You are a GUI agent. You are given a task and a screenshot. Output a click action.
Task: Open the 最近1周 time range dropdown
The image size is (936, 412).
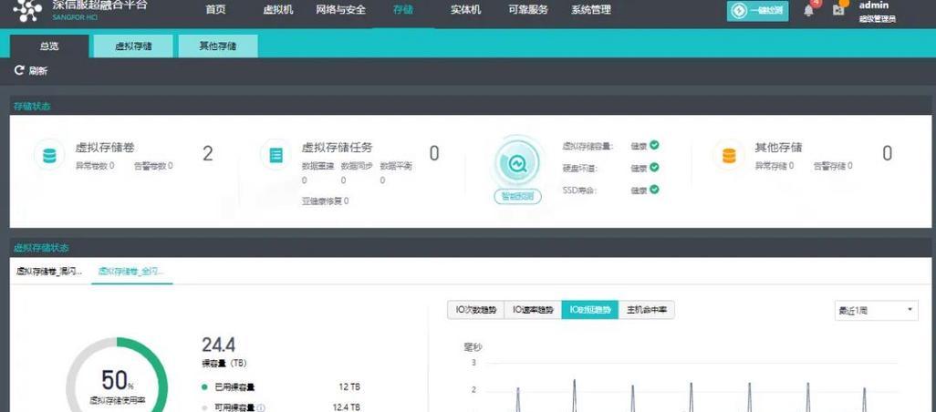[877, 310]
